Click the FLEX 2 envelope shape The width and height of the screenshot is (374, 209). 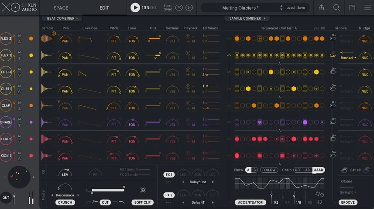click(x=86, y=39)
